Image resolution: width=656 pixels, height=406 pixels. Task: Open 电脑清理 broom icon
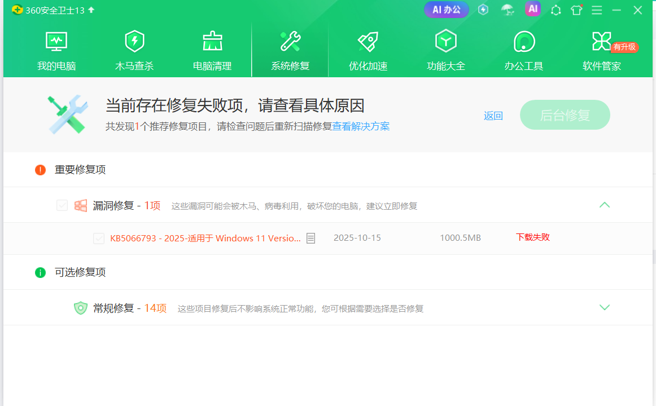coord(212,41)
